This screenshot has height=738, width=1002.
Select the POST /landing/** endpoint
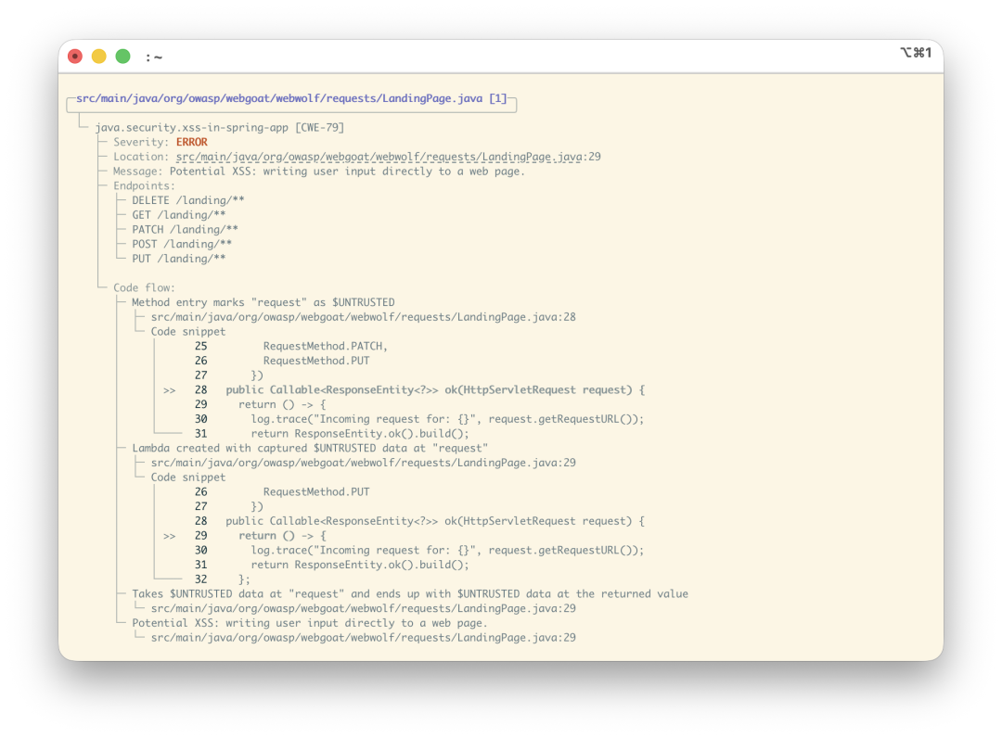click(182, 245)
